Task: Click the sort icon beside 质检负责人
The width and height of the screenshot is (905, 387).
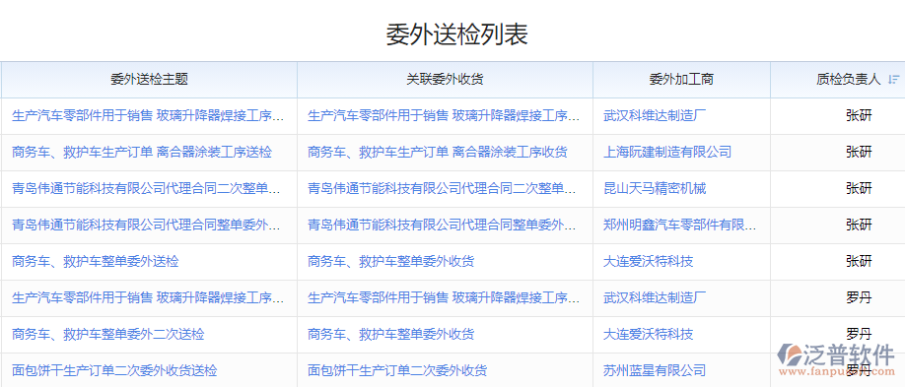Action: coord(894,80)
